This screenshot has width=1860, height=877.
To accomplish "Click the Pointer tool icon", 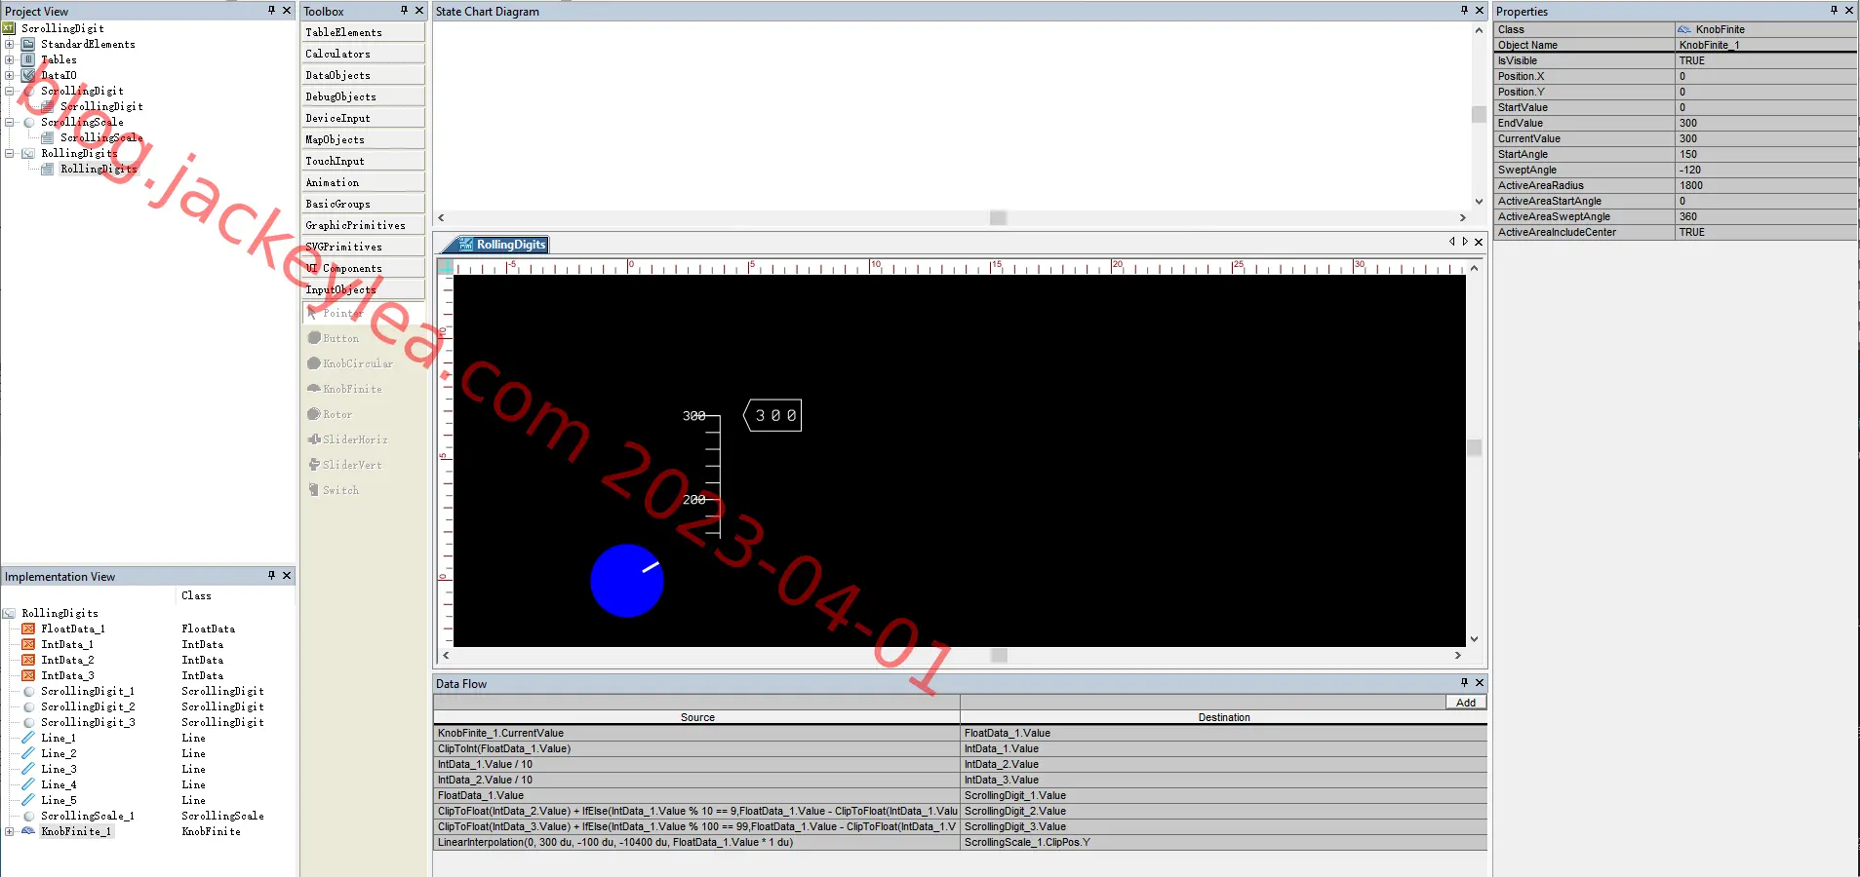I will point(312,313).
